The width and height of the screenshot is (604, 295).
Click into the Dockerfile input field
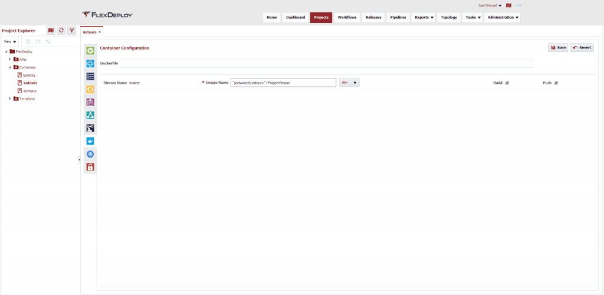tap(326, 63)
